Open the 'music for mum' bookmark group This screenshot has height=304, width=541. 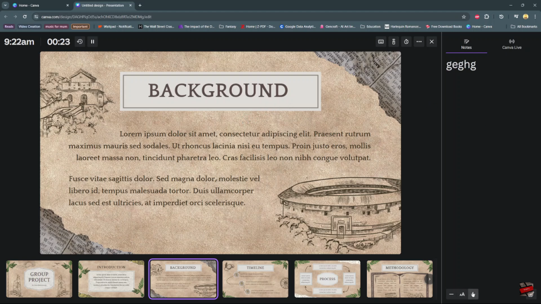[56, 27]
